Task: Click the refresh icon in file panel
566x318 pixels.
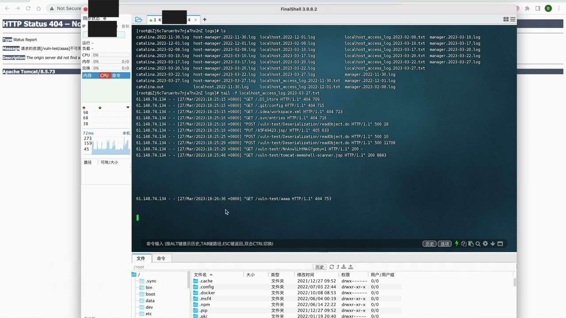Action: [x=332, y=267]
